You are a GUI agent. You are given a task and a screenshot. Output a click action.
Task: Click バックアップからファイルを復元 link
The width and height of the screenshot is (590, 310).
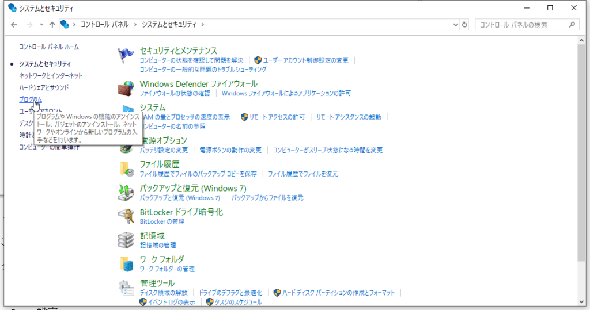click(x=267, y=198)
